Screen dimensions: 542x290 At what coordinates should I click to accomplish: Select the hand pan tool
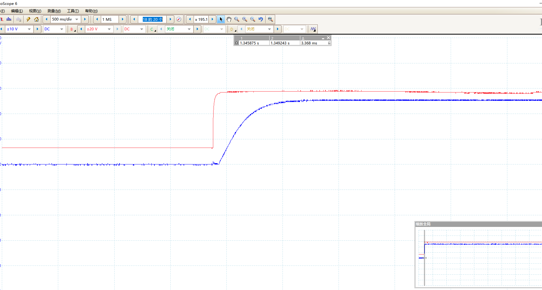pyautogui.click(x=229, y=19)
